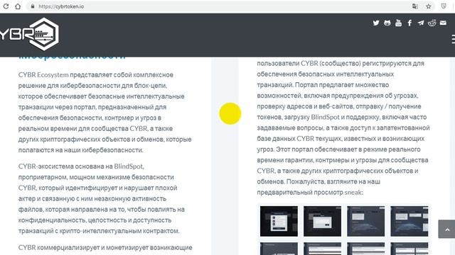Bookmark this page with the star icon
This screenshot has height=255, width=455.
click(429, 6)
